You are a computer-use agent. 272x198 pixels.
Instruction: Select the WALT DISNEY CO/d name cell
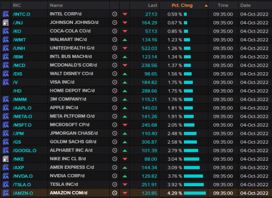(x=71, y=74)
